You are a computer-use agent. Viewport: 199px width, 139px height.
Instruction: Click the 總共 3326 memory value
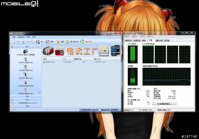coord(148,91)
